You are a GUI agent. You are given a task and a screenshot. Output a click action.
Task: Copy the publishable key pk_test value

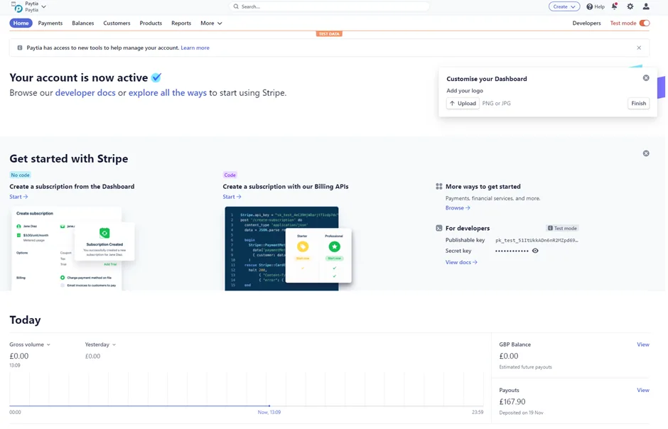(537, 240)
